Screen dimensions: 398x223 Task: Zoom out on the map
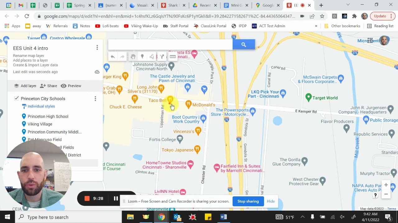tap(386, 194)
